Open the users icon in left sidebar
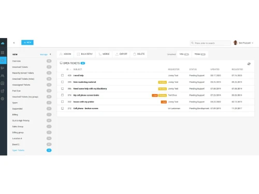Image resolution: width=259 pixels, height=194 pixels. [x=3, y=76]
